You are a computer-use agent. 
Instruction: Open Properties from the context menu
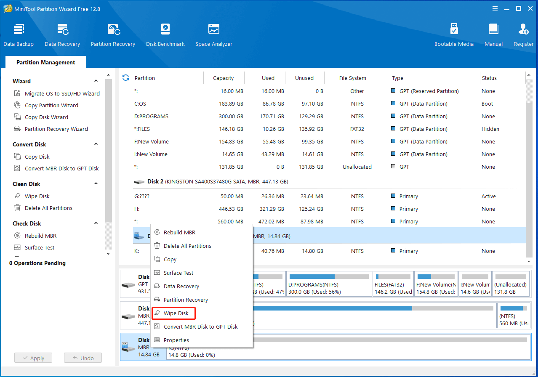pyautogui.click(x=202, y=340)
